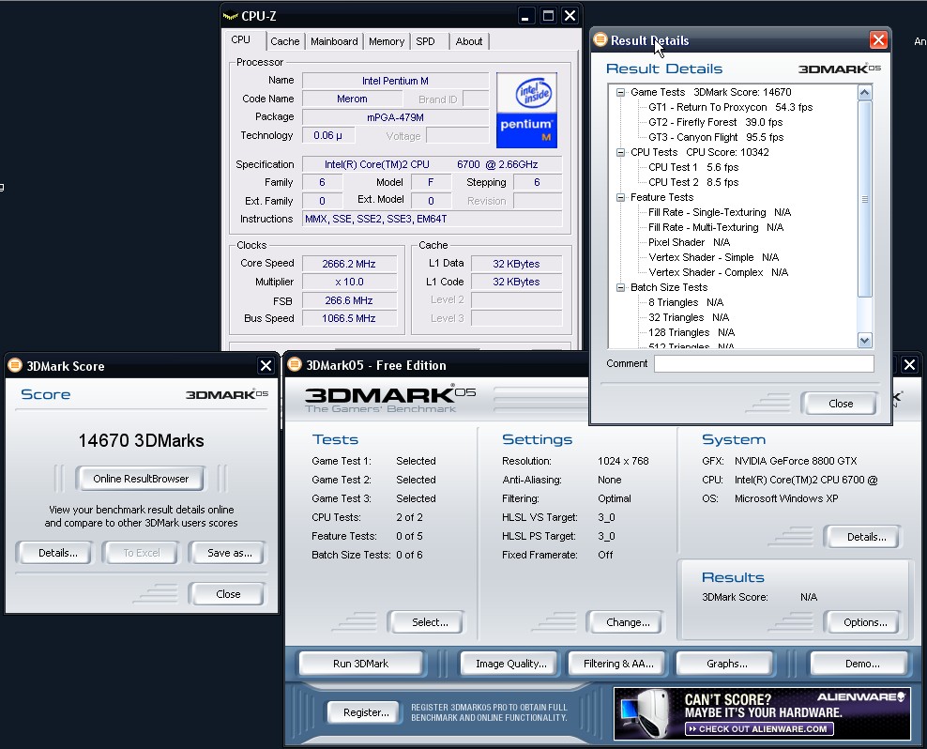Click the Intel Pentium M logo image
The width and height of the screenshot is (927, 749).
tap(526, 110)
